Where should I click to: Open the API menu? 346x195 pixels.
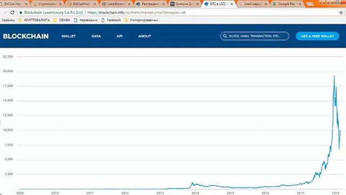[119, 36]
